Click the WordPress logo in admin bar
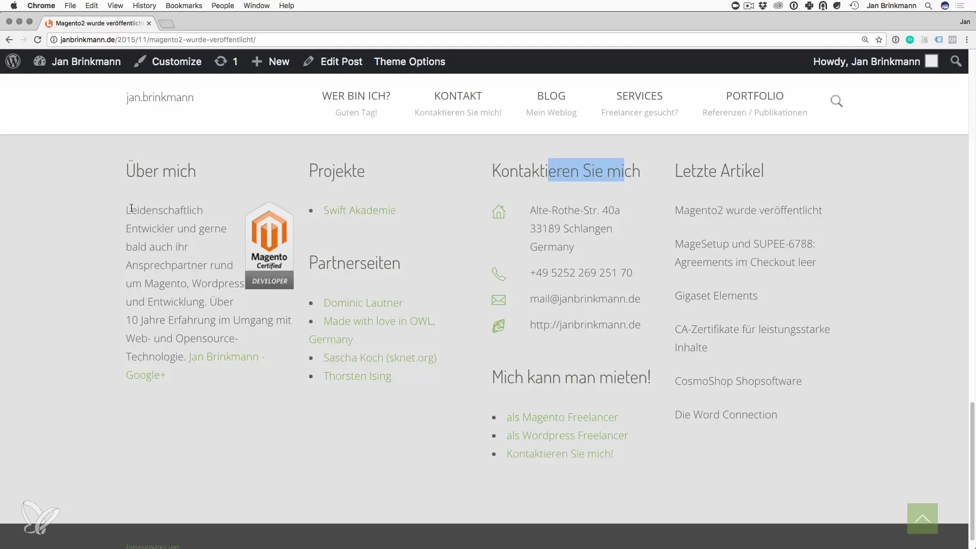 (x=13, y=62)
